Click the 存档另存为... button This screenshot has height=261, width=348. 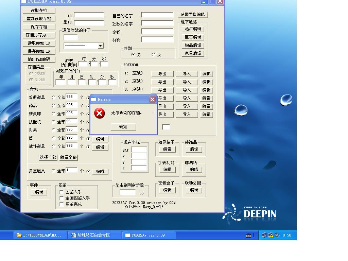[39, 35]
